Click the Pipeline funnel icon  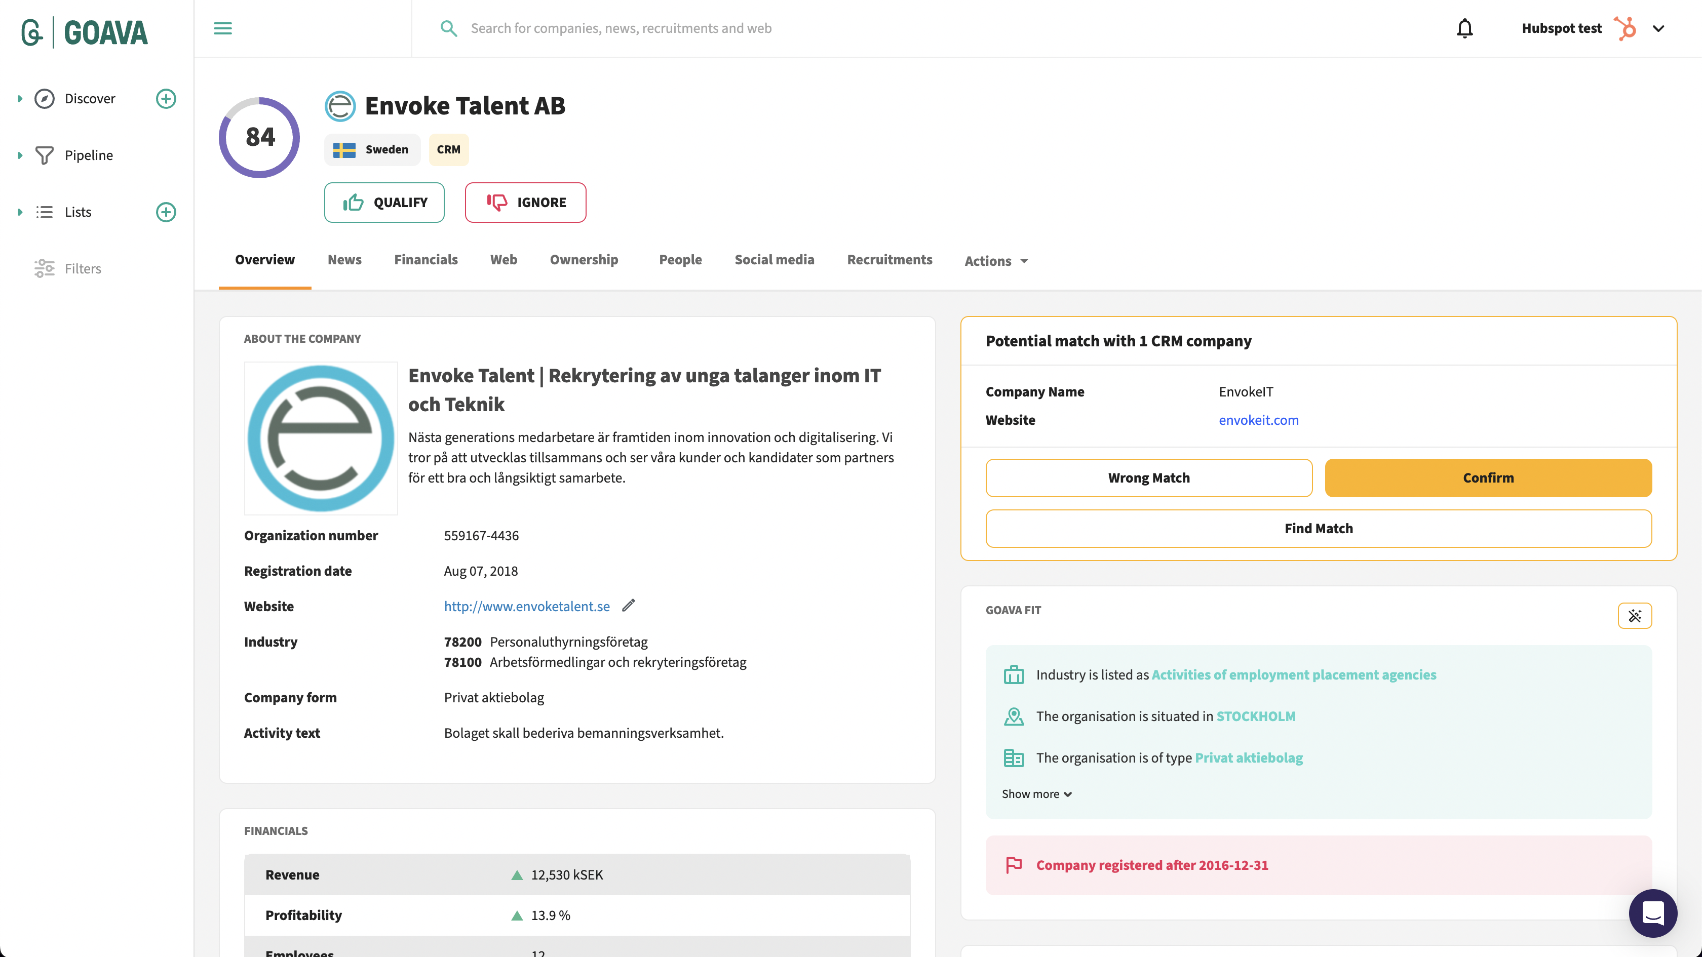(x=44, y=154)
